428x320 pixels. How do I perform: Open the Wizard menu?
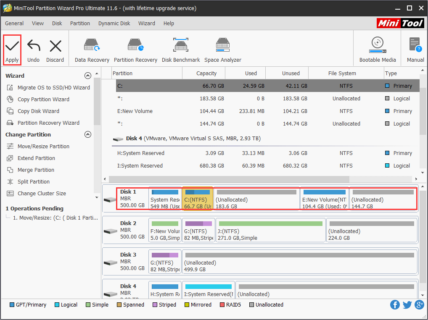tap(147, 24)
